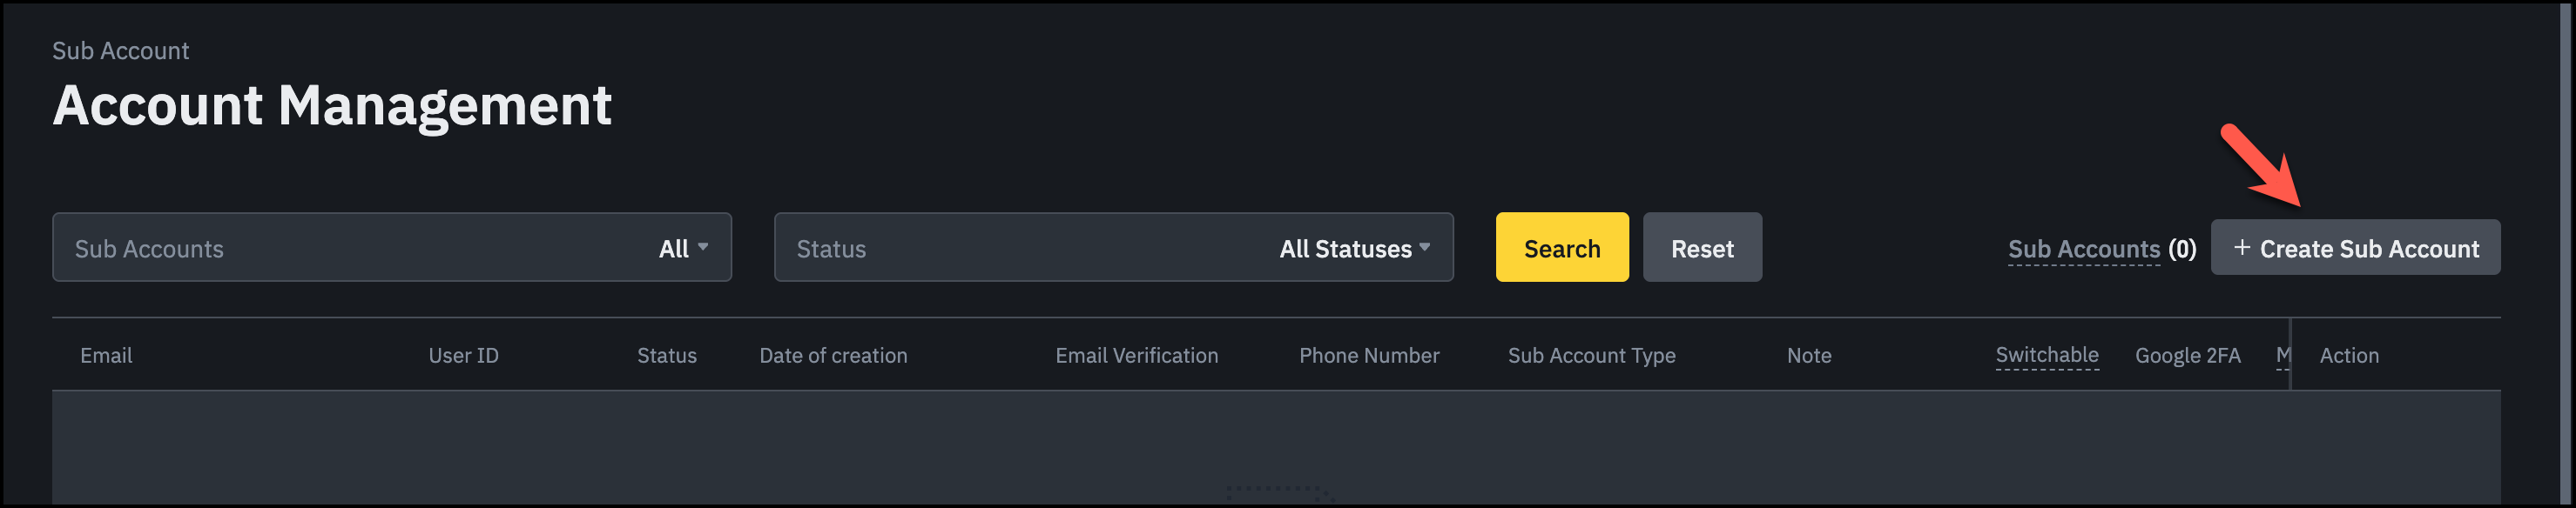
Task: Reset the filters with the Reset button
Action: click(1702, 249)
